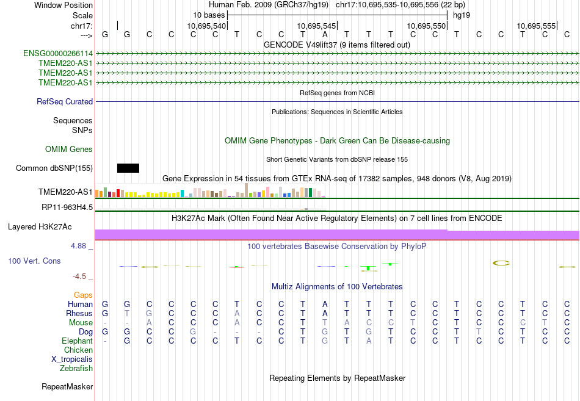Click the black dbSNP variant block
This screenshot has width=580, height=401.
128,168
